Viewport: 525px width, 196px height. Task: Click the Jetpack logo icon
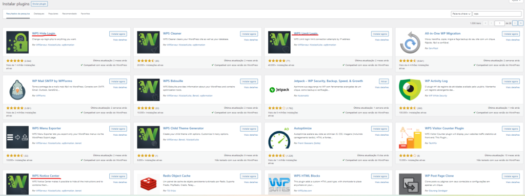pyautogui.click(x=279, y=90)
